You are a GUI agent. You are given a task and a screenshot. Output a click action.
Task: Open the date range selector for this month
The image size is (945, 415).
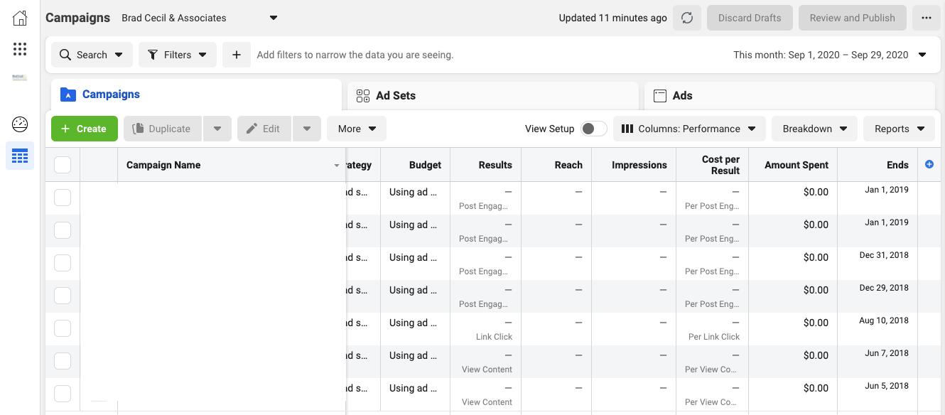click(829, 55)
